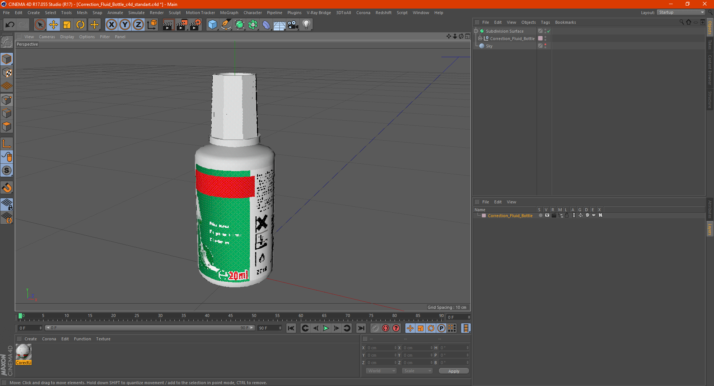Add a Floor environment object
This screenshot has width=714, height=386.
[280, 25]
